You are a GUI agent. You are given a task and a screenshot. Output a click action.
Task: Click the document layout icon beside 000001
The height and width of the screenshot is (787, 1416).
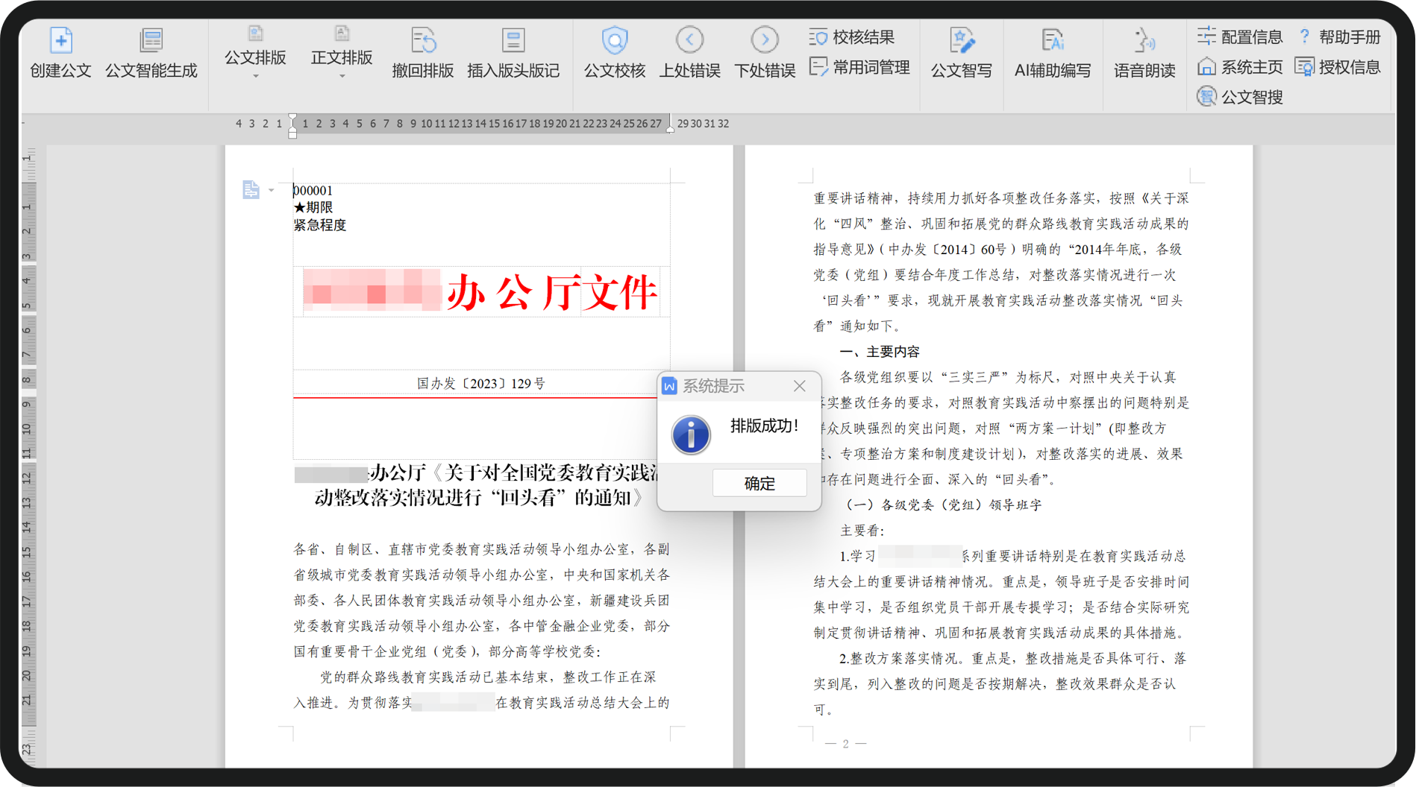[251, 190]
